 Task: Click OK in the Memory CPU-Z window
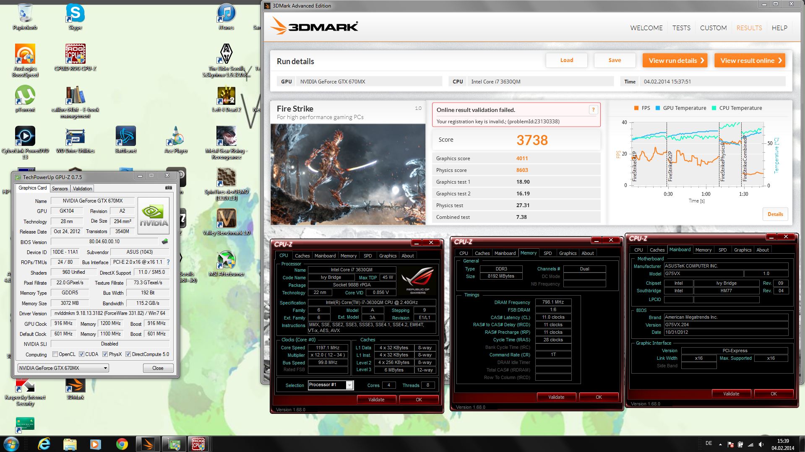(599, 397)
